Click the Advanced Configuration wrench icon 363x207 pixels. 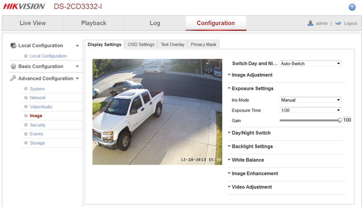pyautogui.click(x=13, y=78)
